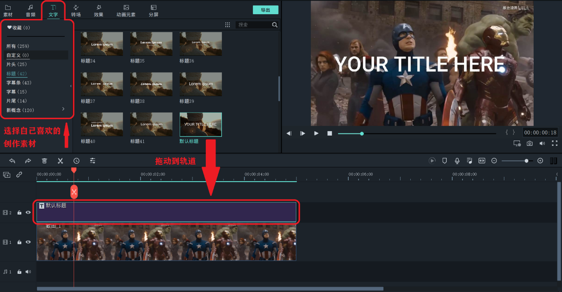The width and height of the screenshot is (562, 292).
Task: Take a snapshot with the camera icon
Action: [x=530, y=144]
